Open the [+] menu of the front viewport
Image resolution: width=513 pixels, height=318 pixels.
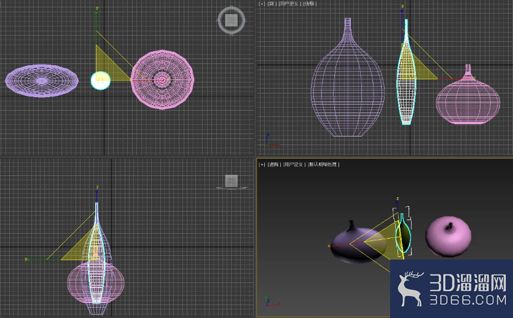point(262,4)
